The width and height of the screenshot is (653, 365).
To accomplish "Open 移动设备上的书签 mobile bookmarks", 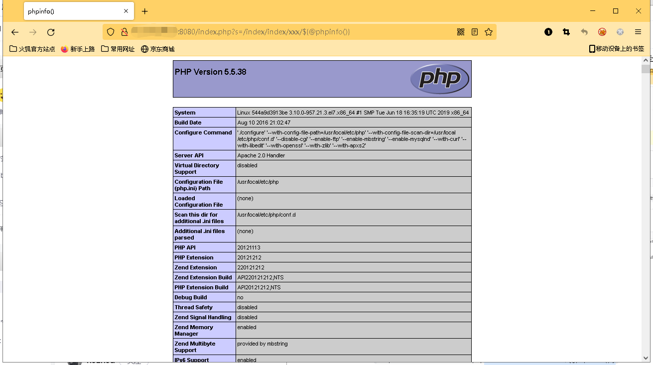I will [x=617, y=49].
